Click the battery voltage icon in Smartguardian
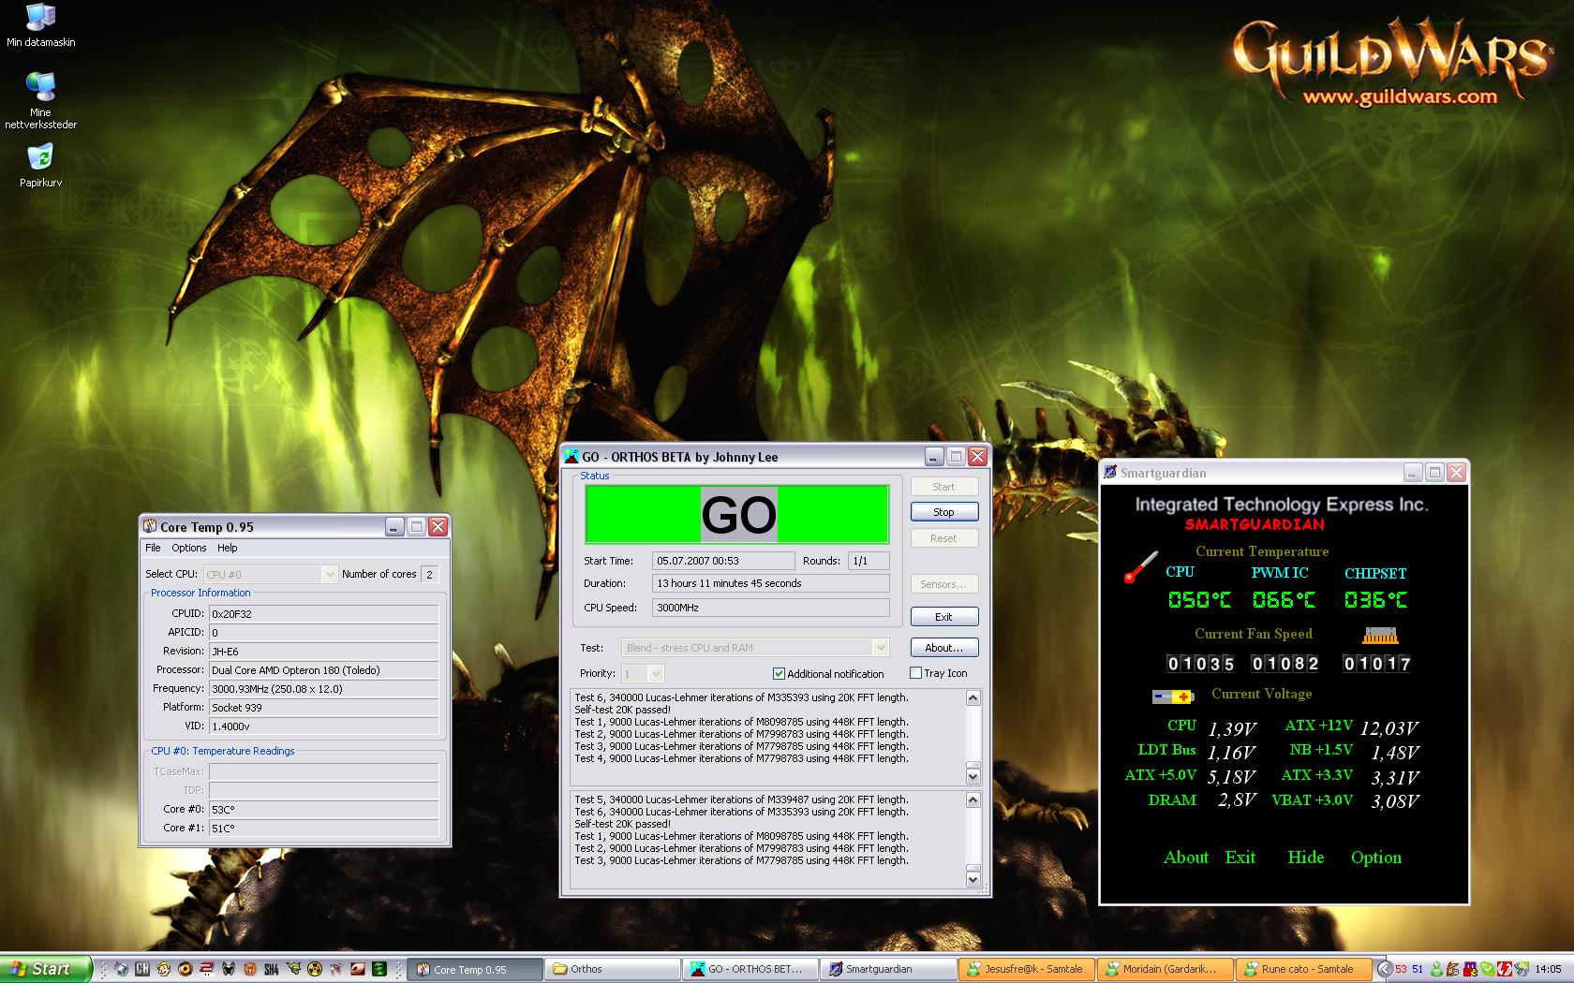The image size is (1574, 983). coord(1173,697)
